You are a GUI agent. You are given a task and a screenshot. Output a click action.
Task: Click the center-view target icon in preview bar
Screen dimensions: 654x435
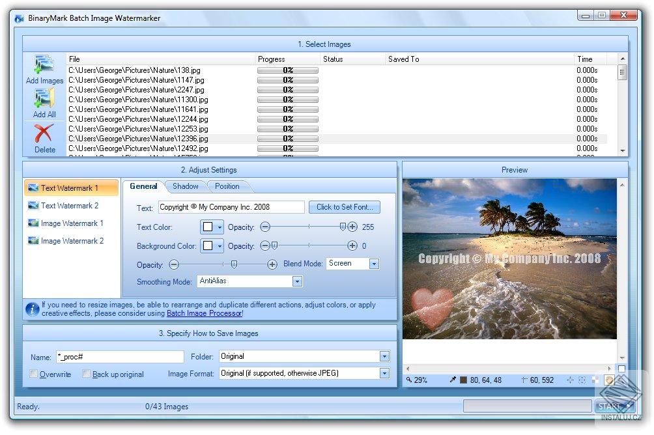[x=570, y=380]
